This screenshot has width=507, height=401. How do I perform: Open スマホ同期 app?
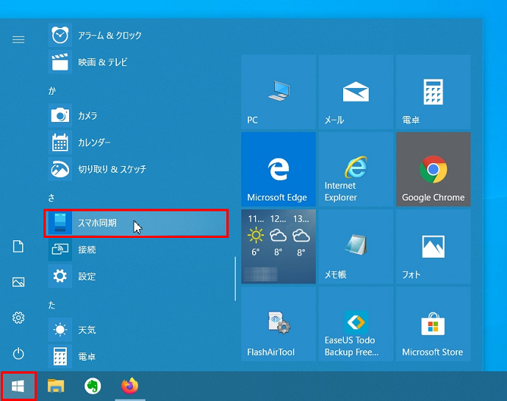[136, 223]
